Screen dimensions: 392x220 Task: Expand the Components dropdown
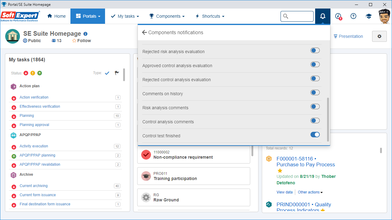coord(167,16)
